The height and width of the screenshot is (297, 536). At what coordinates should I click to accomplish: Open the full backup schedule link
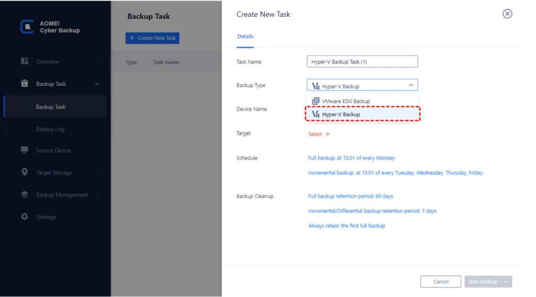(351, 158)
